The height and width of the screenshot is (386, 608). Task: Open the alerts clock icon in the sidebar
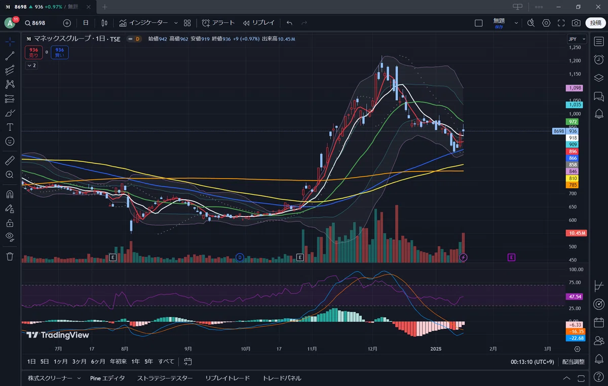[x=599, y=60]
